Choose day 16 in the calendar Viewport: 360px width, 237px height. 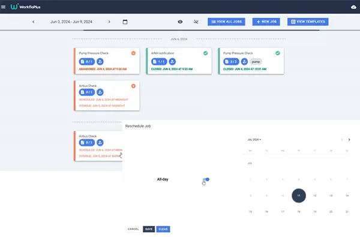(x=266, y=212)
